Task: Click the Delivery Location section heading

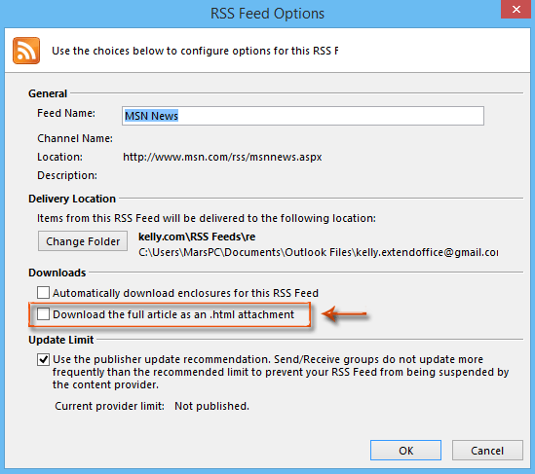Action: 72,199
